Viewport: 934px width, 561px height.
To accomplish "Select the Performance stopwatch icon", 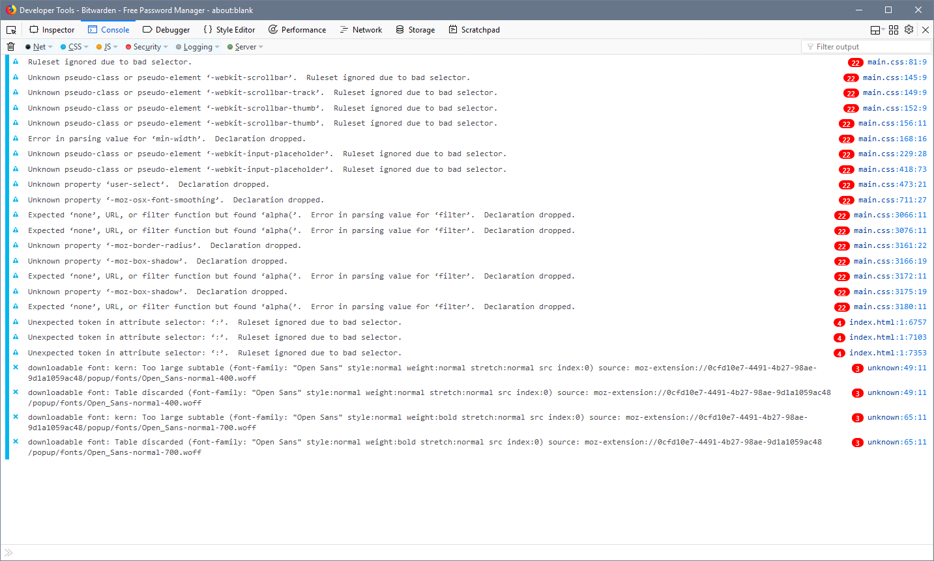I will point(273,29).
